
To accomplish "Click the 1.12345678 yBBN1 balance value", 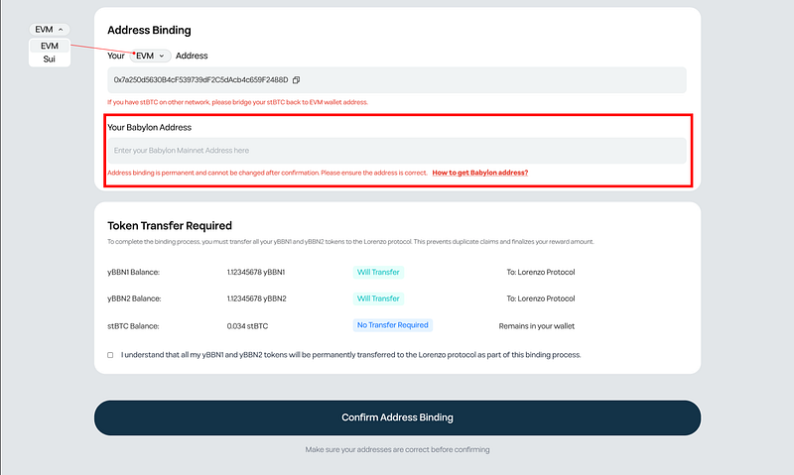I will (256, 272).
